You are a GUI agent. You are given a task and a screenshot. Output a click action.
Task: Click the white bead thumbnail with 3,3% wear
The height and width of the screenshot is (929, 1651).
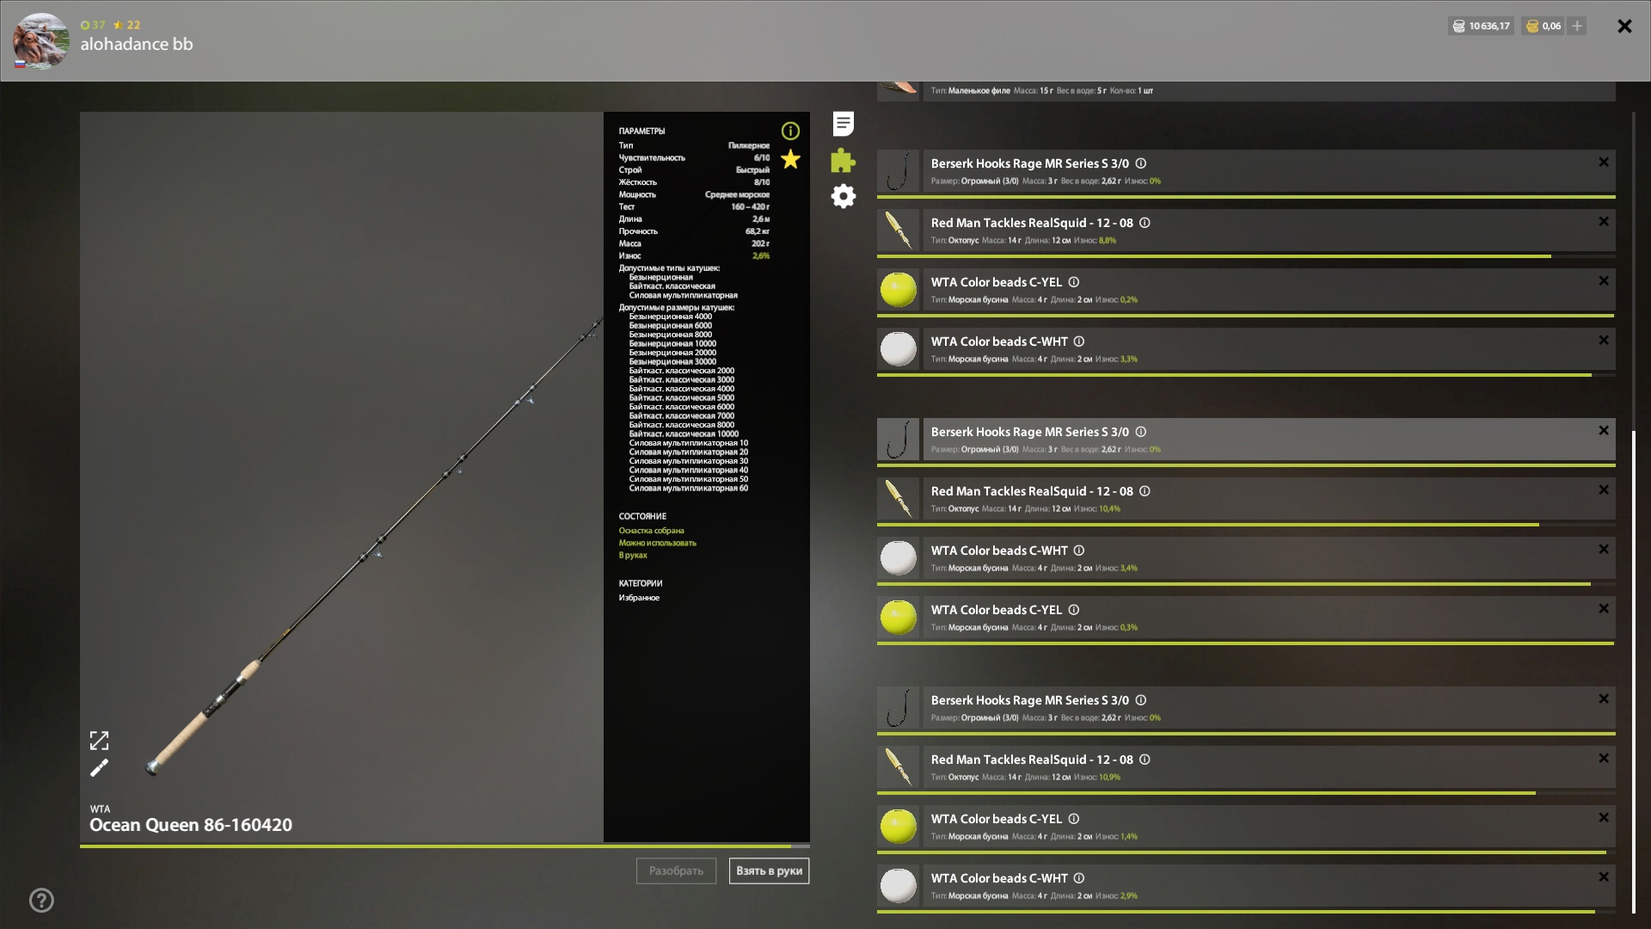(899, 349)
